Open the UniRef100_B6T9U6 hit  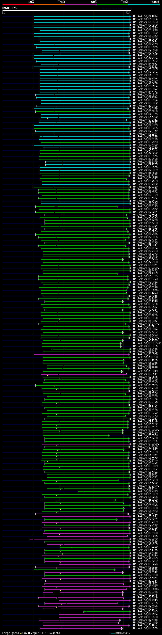(x=145, y=111)
